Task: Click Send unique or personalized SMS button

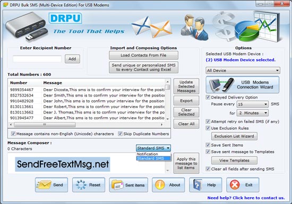Action: pyautogui.click(x=143, y=67)
